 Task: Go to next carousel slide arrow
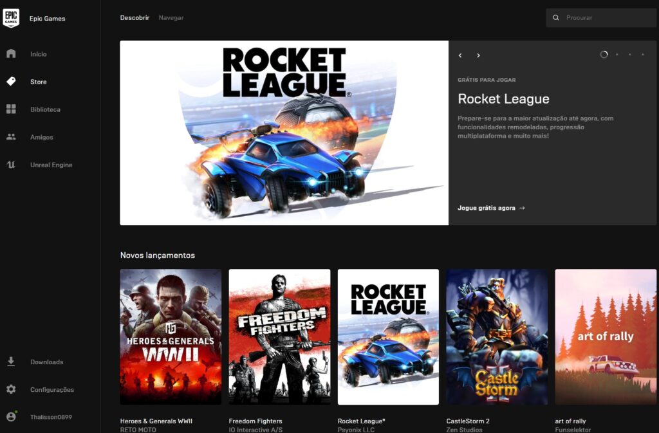pos(478,55)
